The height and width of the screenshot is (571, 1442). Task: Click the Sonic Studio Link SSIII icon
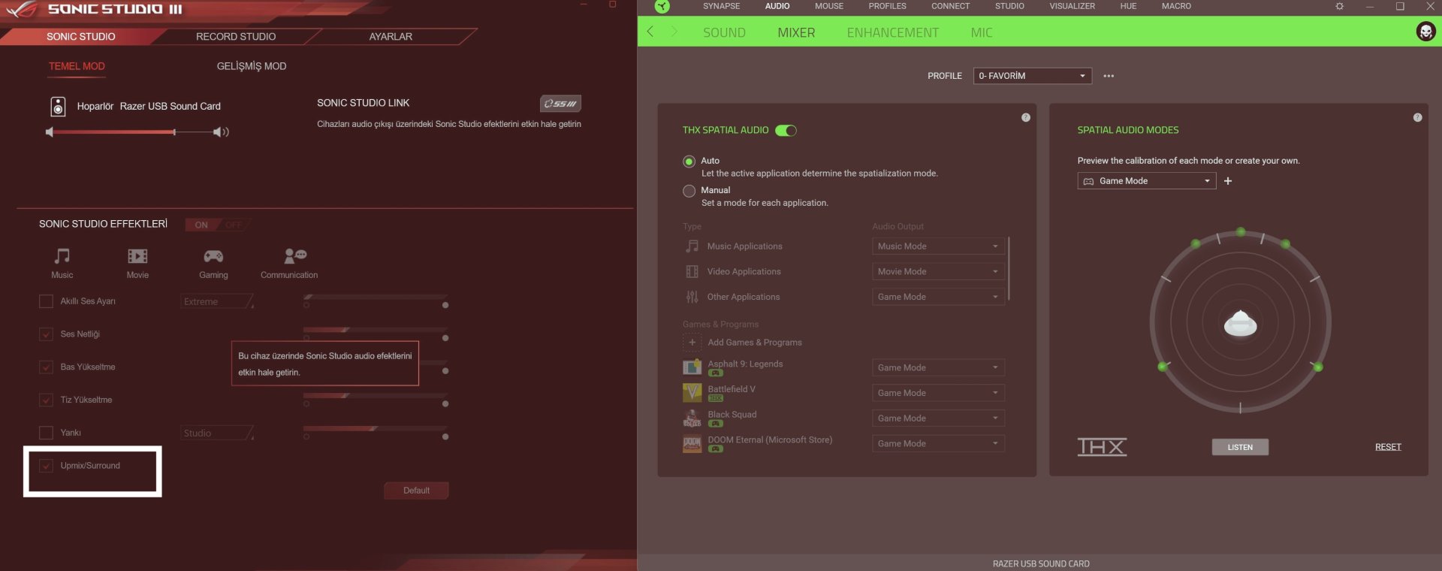point(560,104)
